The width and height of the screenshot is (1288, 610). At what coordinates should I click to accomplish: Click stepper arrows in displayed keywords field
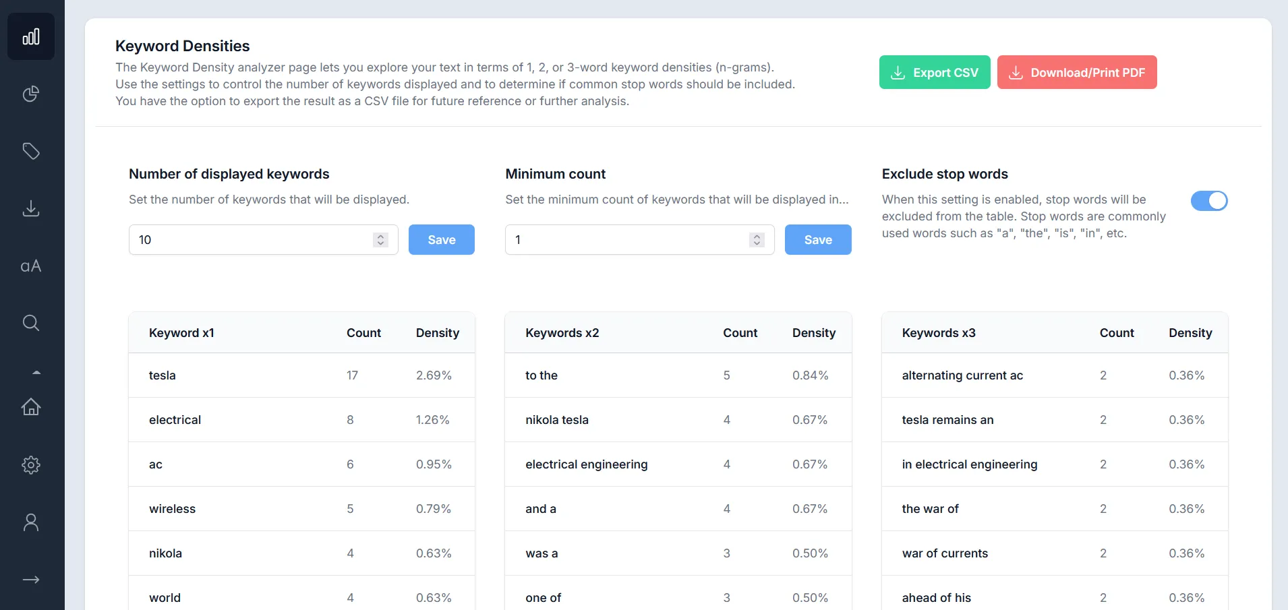point(381,240)
